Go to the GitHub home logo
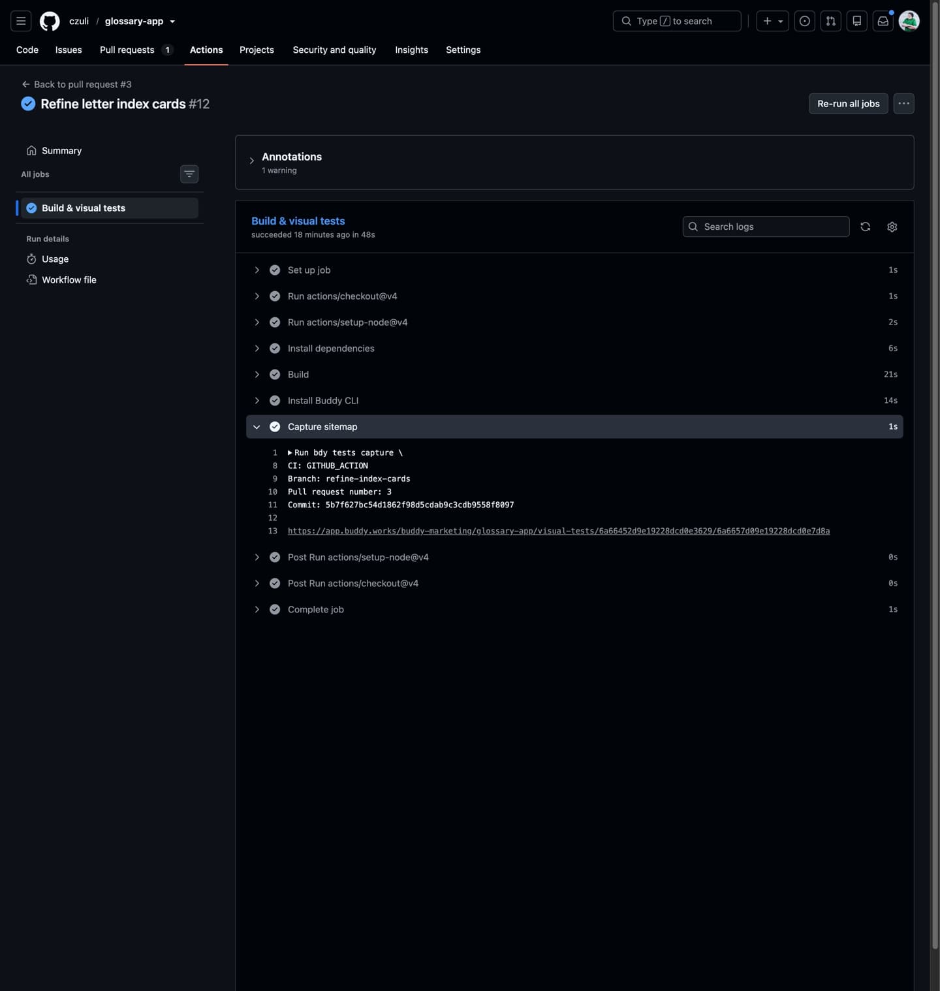 (x=50, y=21)
